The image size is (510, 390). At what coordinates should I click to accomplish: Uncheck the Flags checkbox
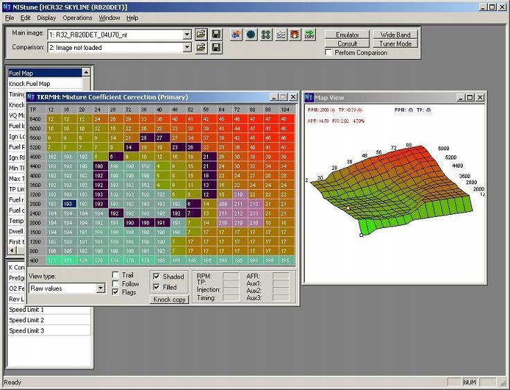115,292
